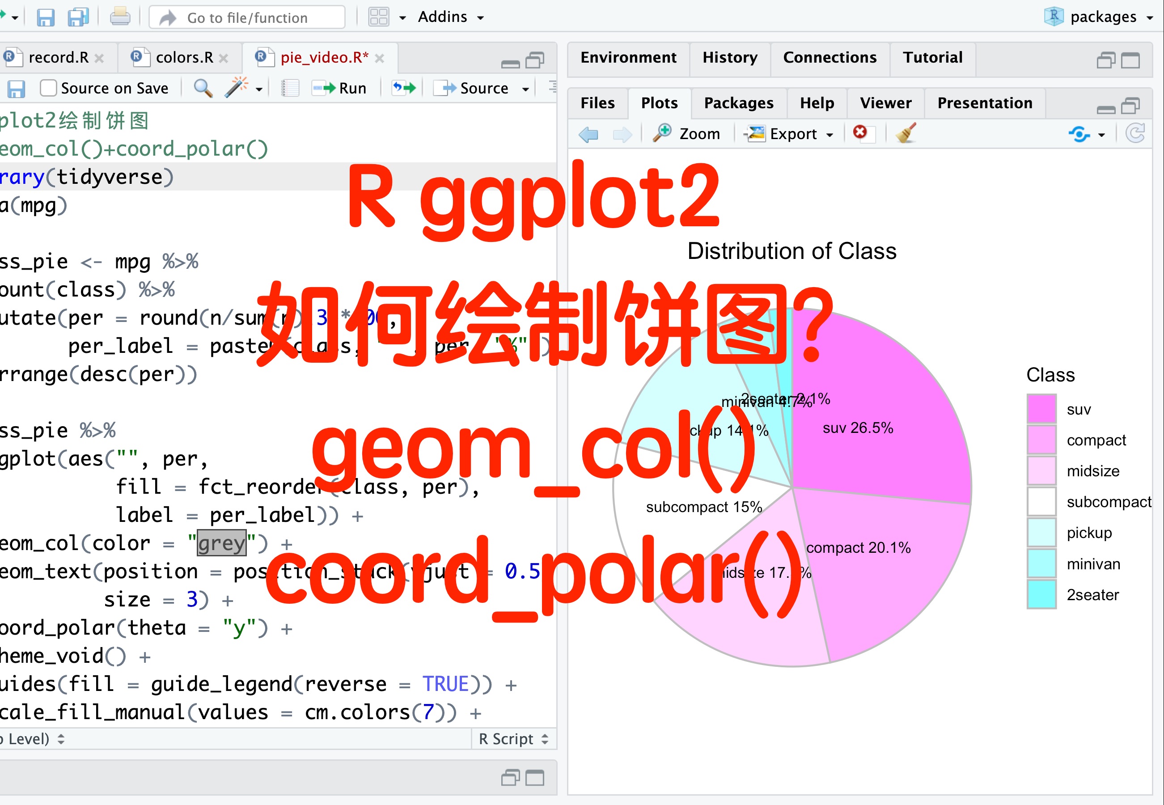Viewport: 1164px width, 805px height.
Task: Toggle Source on Save checkbox
Action: (x=48, y=88)
